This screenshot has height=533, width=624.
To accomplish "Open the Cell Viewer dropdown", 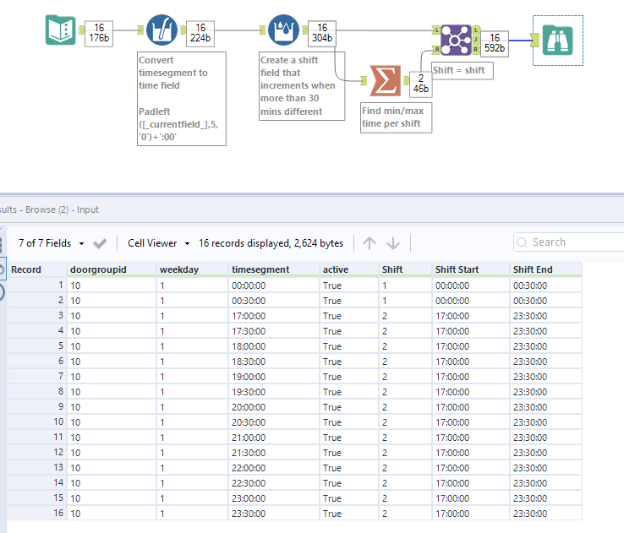I will tap(159, 243).
